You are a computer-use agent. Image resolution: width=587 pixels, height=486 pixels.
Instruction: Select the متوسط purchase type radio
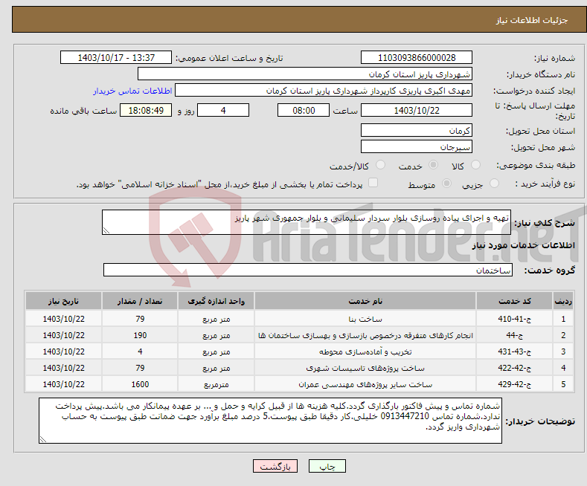446,184
